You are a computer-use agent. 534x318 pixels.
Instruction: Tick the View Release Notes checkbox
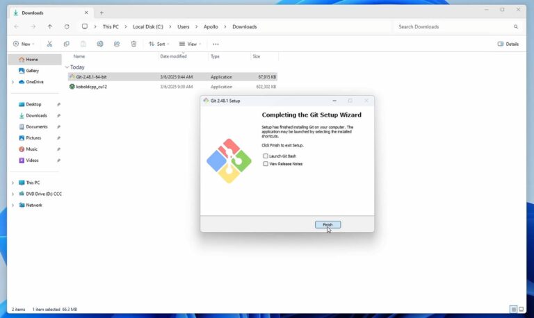(266, 164)
